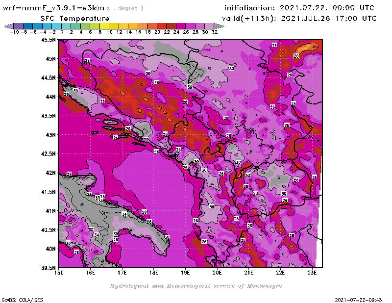Click the legend swatch between -4 and -2

click(x=47, y=26)
